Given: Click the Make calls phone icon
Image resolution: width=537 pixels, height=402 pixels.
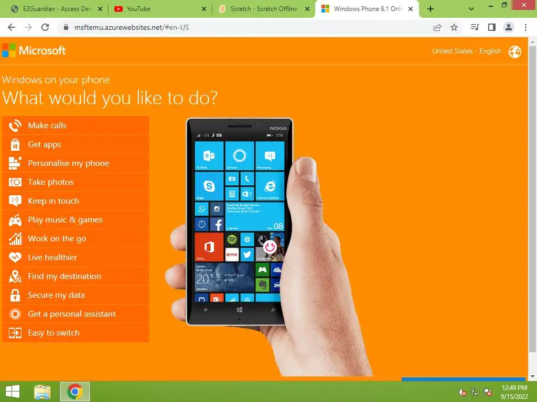Looking at the screenshot, I should tap(15, 126).
